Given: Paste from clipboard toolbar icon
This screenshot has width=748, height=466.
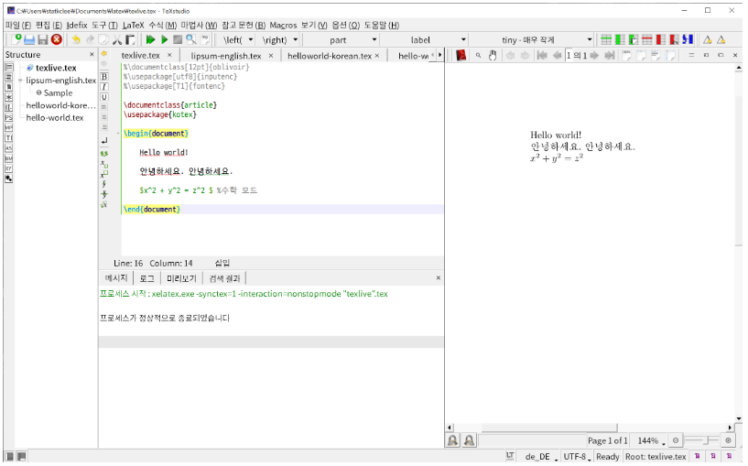Looking at the screenshot, I should [x=130, y=39].
